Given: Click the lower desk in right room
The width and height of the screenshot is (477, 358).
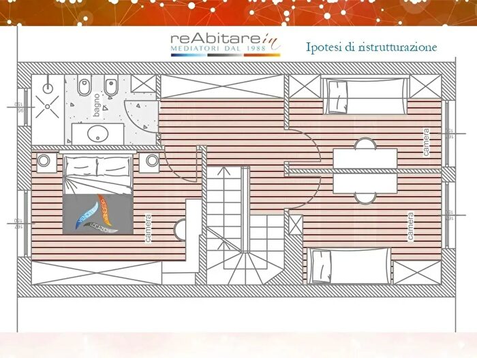Looking at the screenshot, I should click(x=365, y=183).
